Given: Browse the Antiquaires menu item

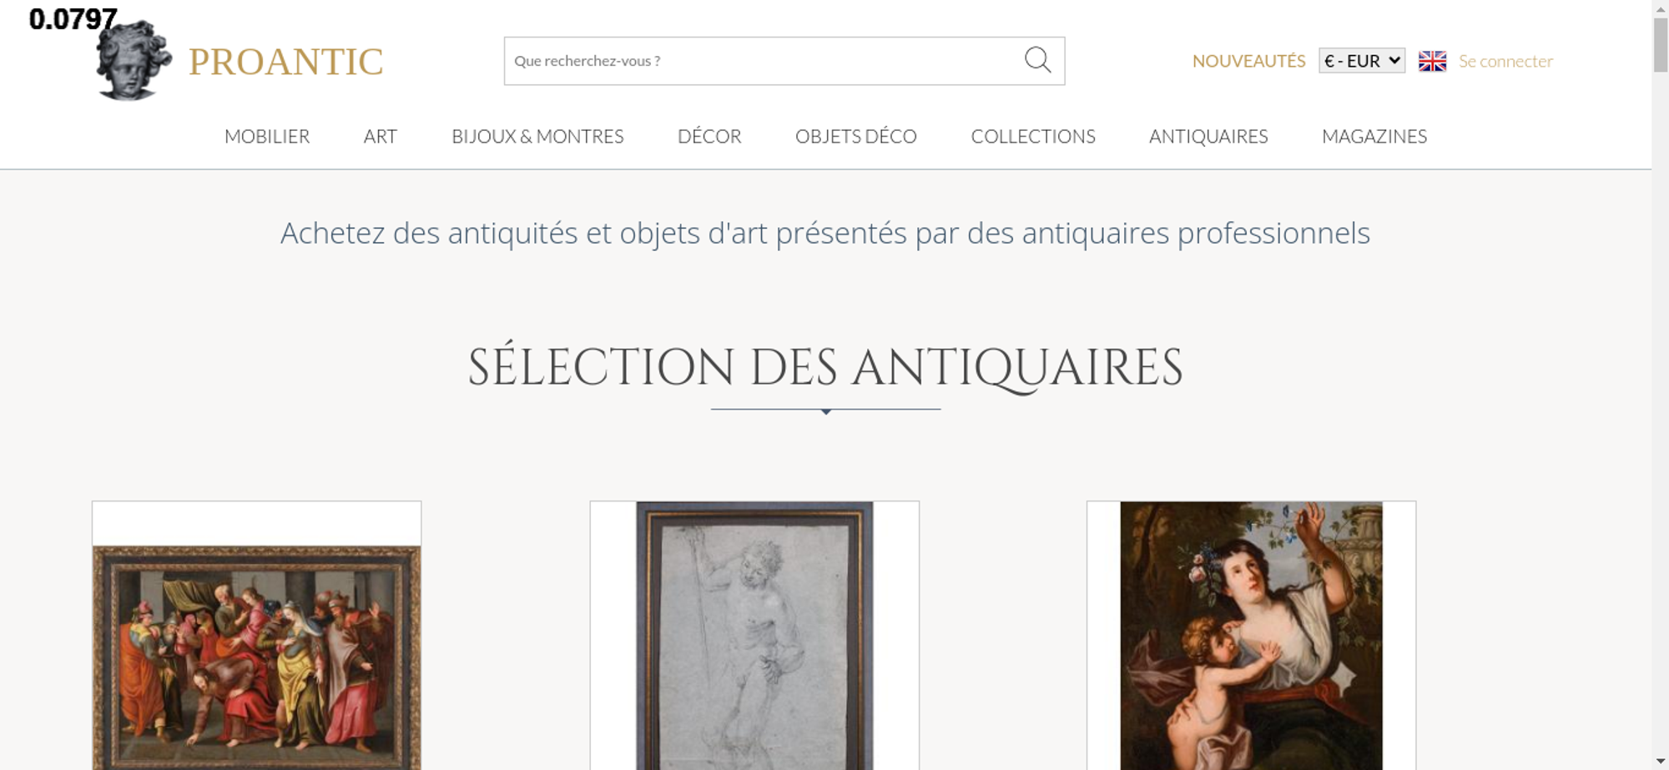Looking at the screenshot, I should tap(1208, 136).
